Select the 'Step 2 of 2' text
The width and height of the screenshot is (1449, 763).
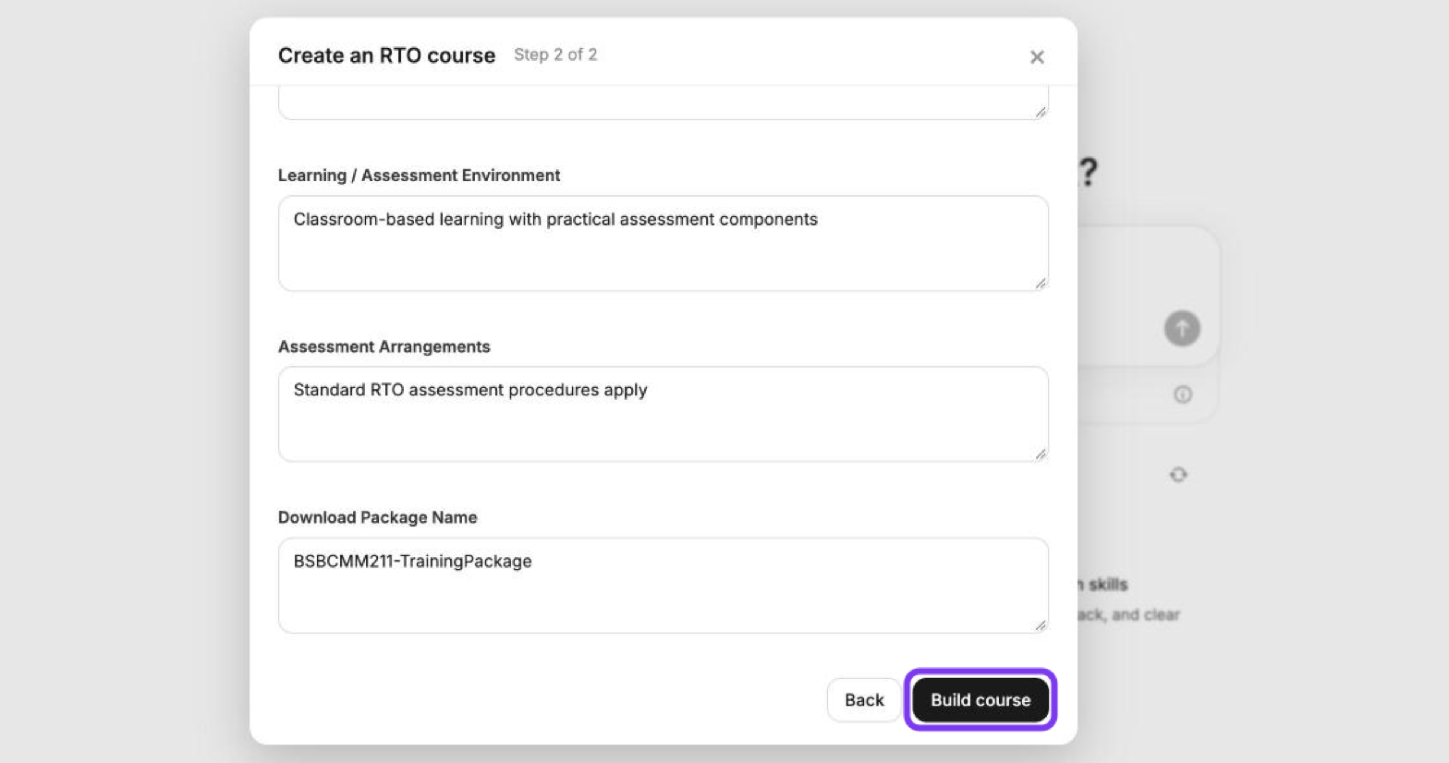[x=555, y=54]
